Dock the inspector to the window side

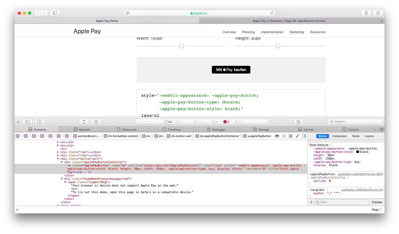[39, 122]
